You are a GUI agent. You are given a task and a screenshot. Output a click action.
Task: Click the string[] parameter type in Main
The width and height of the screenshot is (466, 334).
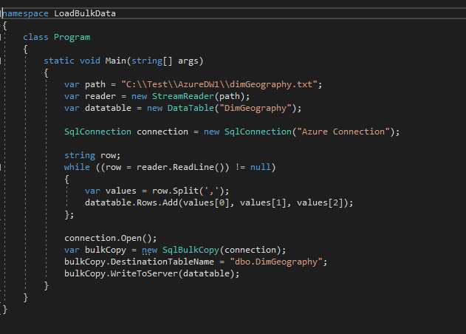click(152, 61)
